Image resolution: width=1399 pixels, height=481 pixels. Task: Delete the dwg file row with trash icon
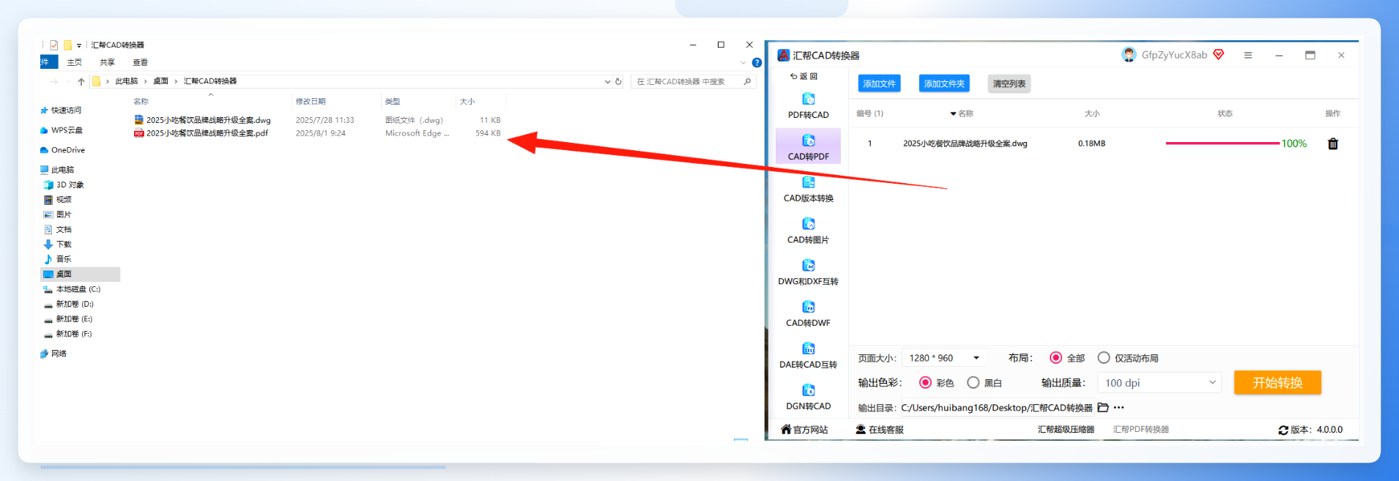pyautogui.click(x=1333, y=143)
